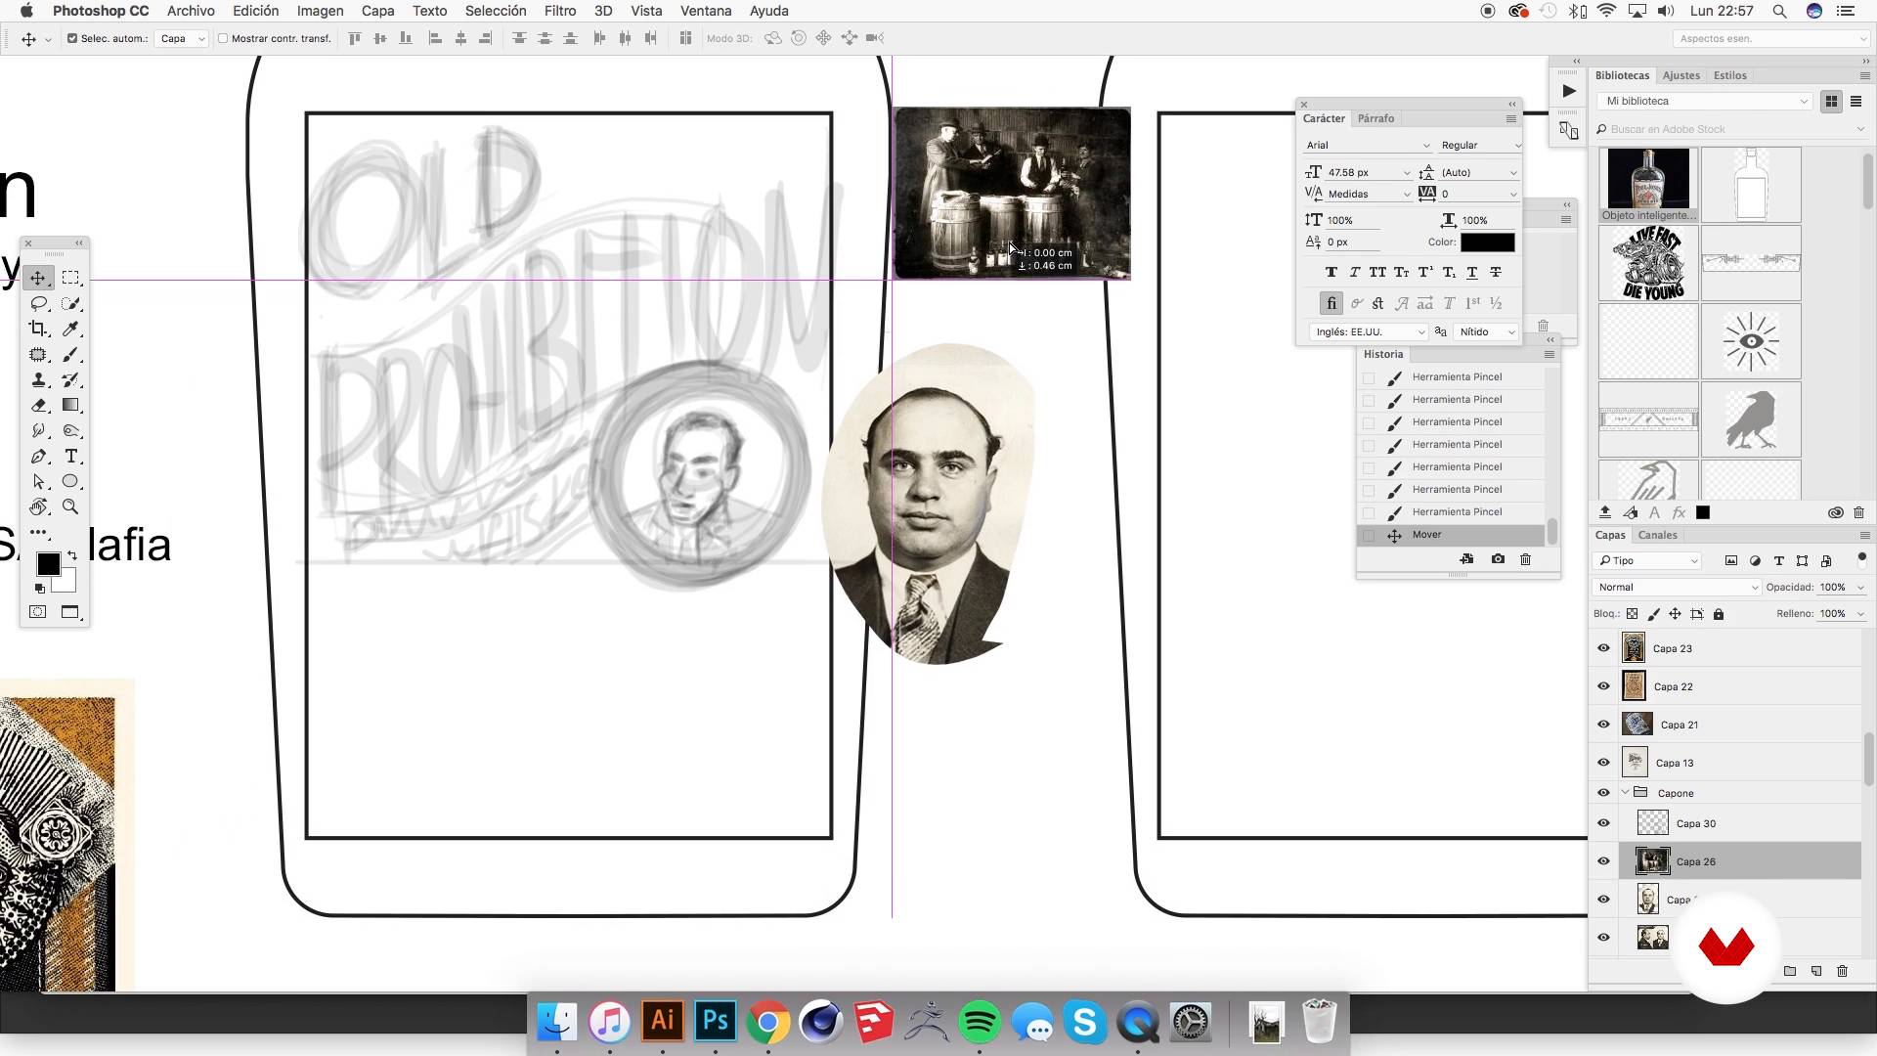Select the Rectangular Marquee tool

[x=70, y=279]
